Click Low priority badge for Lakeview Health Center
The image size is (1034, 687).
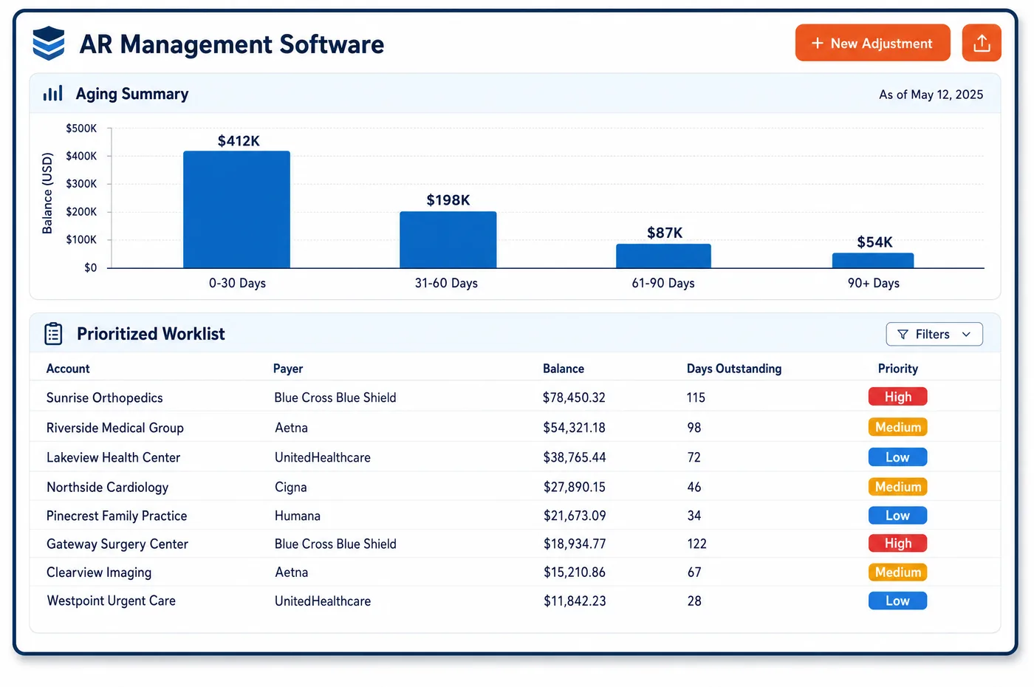coord(898,457)
